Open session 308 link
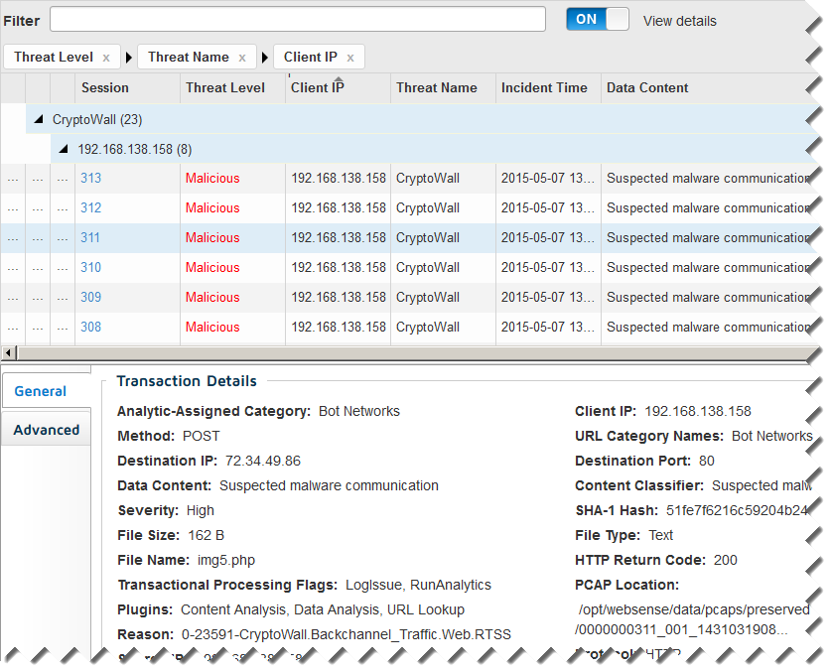 tap(90, 327)
